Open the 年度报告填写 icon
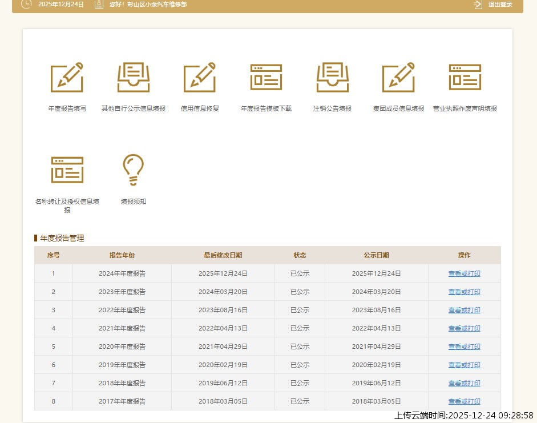The width and height of the screenshot is (537, 423). [x=67, y=78]
